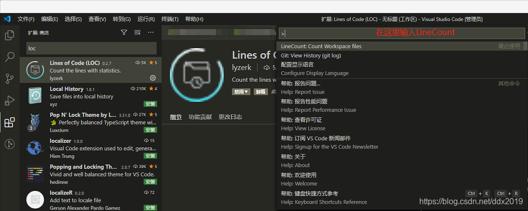Open the Explorer view in activity bar

click(x=10, y=35)
